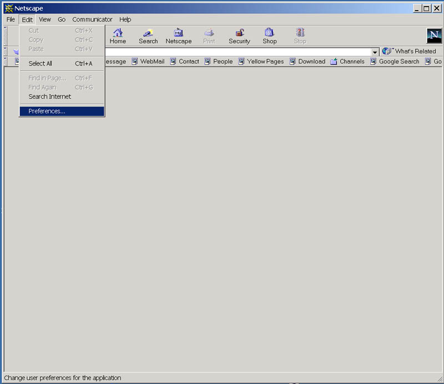Open the Contact bookmark link

tap(189, 62)
